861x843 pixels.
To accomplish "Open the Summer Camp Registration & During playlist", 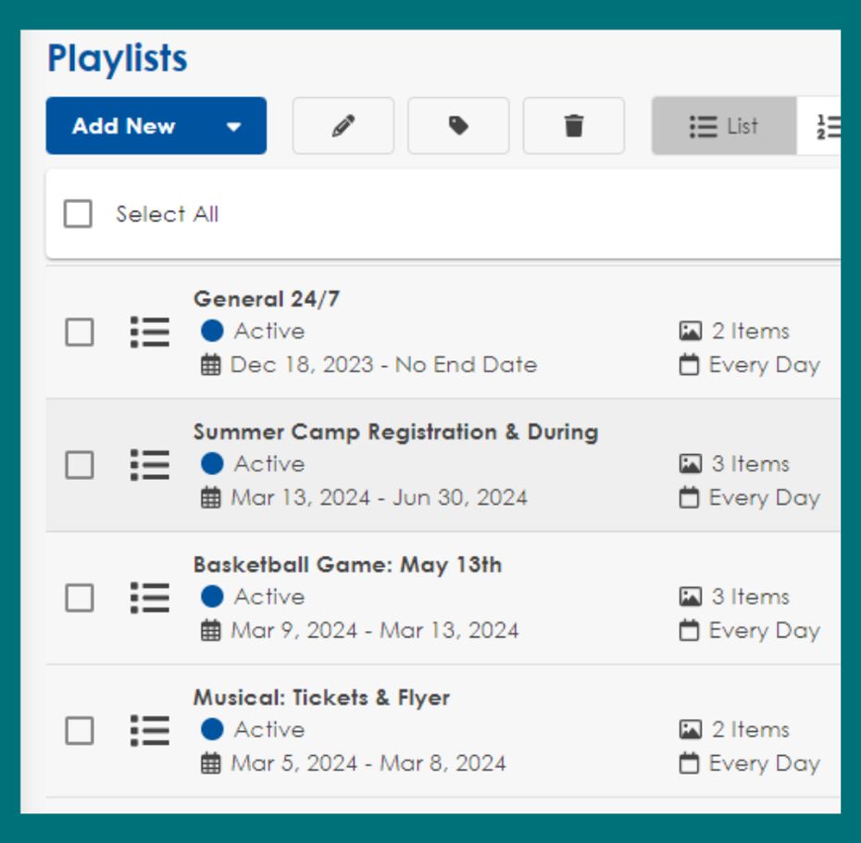I will pyautogui.click(x=395, y=432).
